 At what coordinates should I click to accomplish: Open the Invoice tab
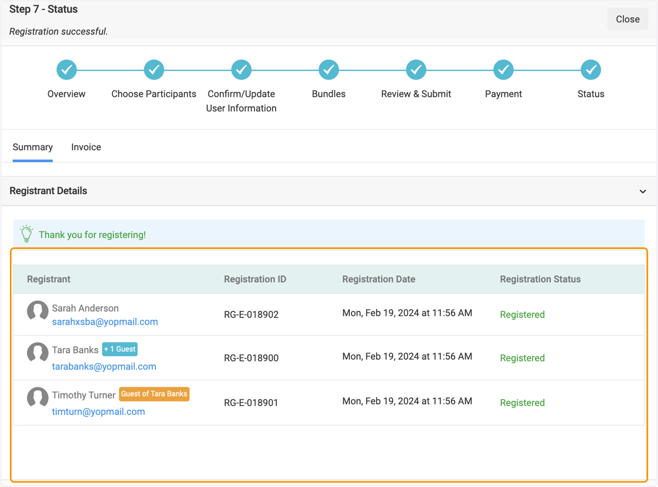click(x=86, y=147)
